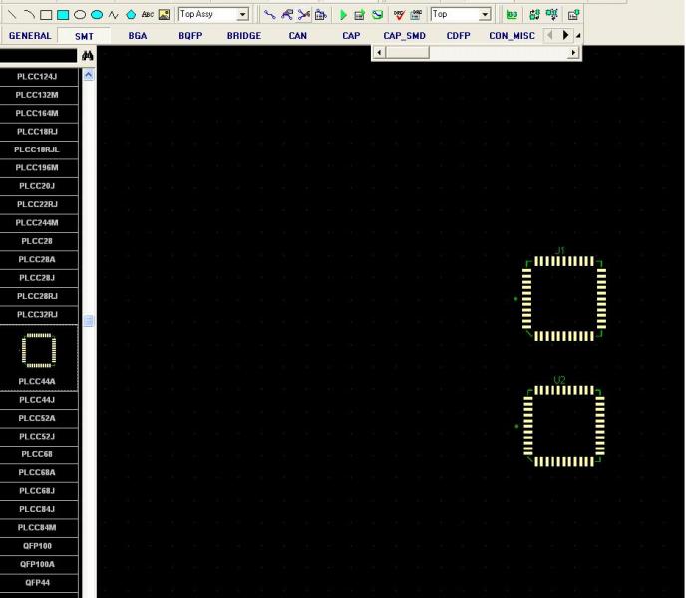Screen dimensions: 686x598
Task: Click the binoculars search icon
Action: point(87,57)
